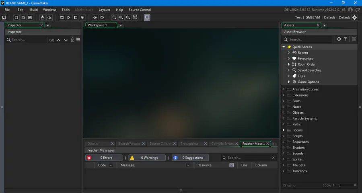Image resolution: width=362 pixels, height=193 pixels.
Task: Click the create-asset-package toolbar icon
Action: point(49,18)
